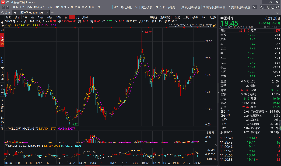281x166 pixels.
Task: Go forward with the right navigation arrow
Action: (x=8, y=7)
